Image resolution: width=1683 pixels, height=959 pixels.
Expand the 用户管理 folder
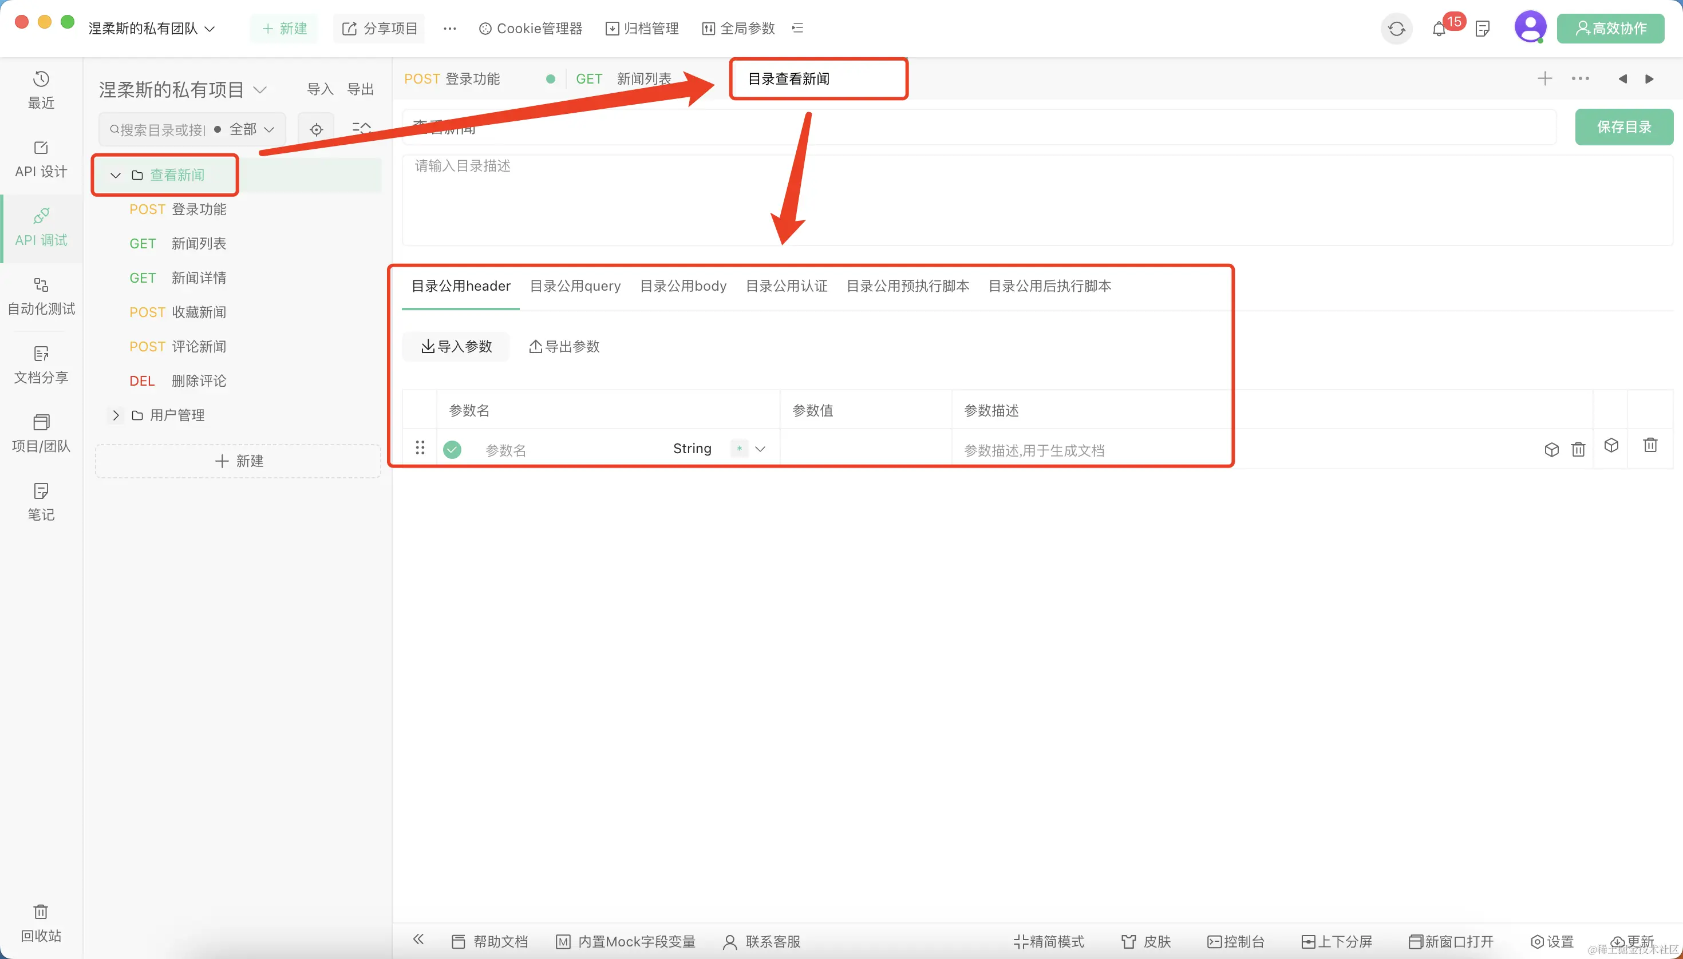tap(116, 415)
